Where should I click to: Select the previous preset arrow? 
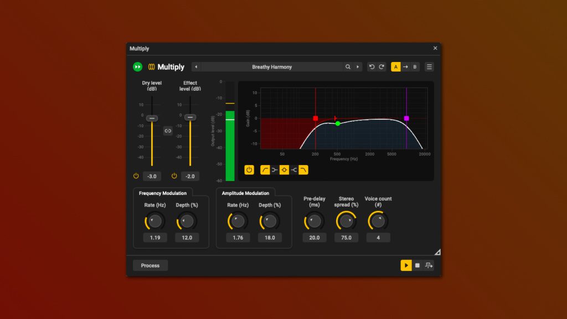pyautogui.click(x=196, y=67)
